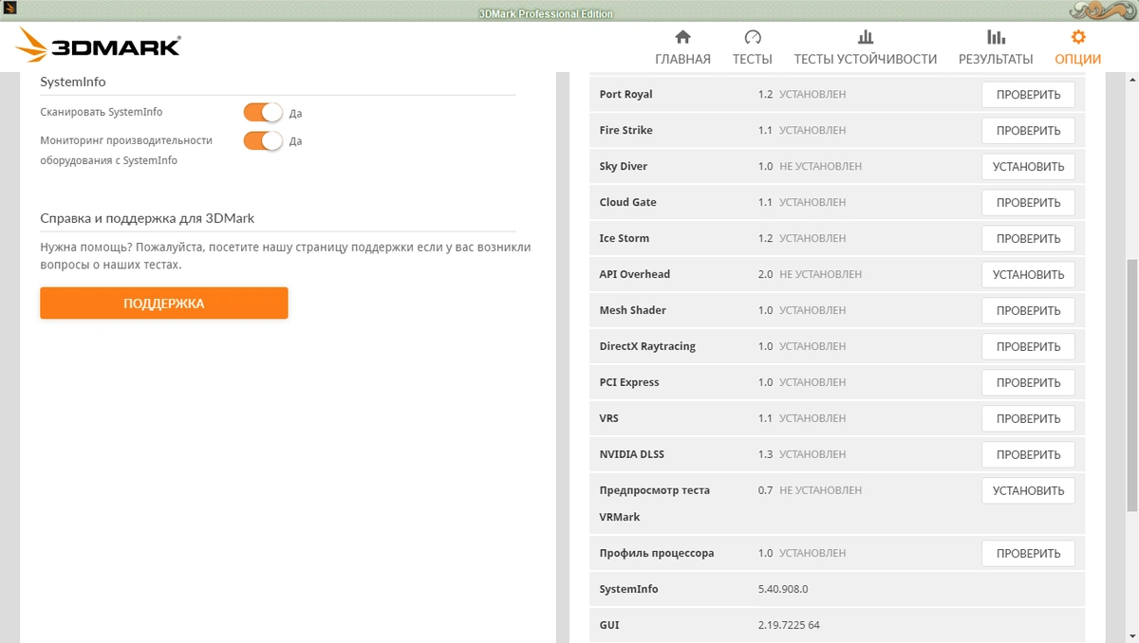Viewport: 1139px width, 643px height.
Task: Click the Профиль процессора label
Action: [x=657, y=554]
